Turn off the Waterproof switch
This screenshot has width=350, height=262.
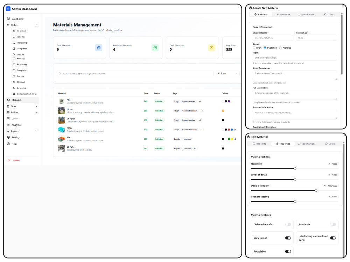click(x=288, y=238)
